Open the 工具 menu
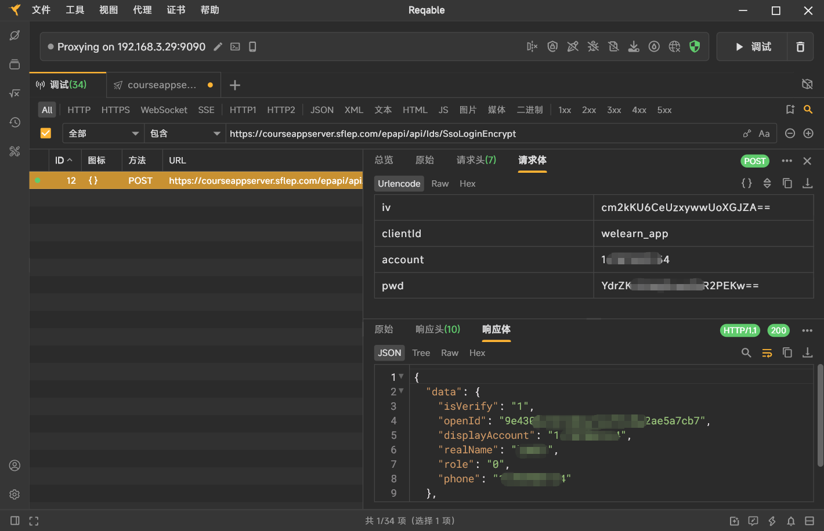824x531 pixels. (75, 10)
